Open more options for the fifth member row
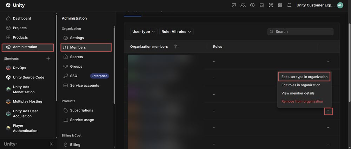The width and height of the screenshot is (351, 149). [329, 128]
